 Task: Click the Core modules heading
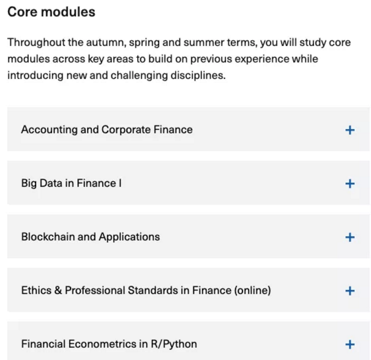[x=51, y=12]
